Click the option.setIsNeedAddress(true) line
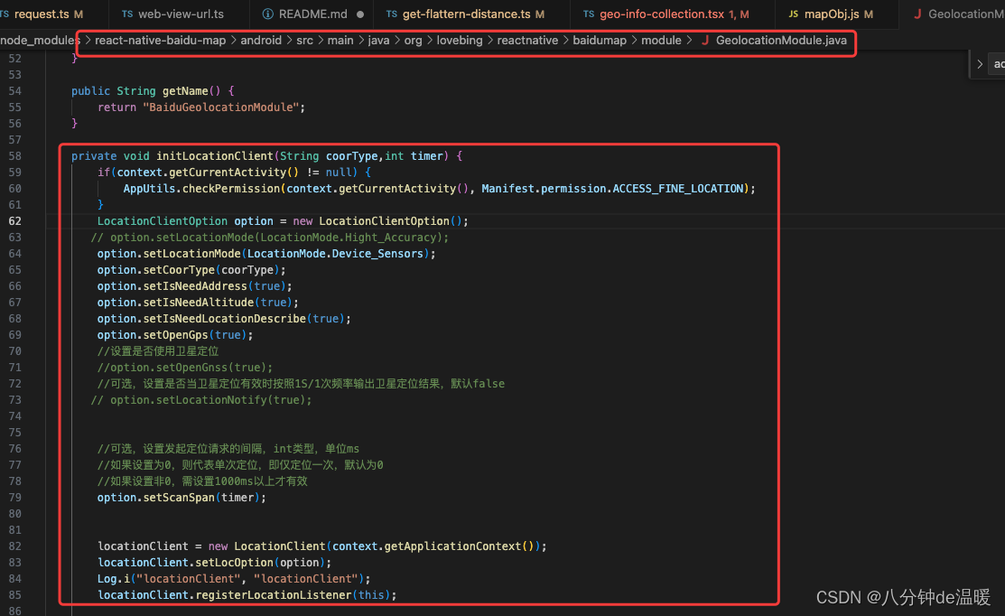Image resolution: width=1005 pixels, height=616 pixels. coord(195,286)
